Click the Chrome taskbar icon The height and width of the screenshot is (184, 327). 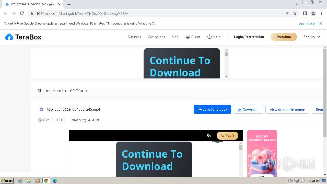pos(46,181)
